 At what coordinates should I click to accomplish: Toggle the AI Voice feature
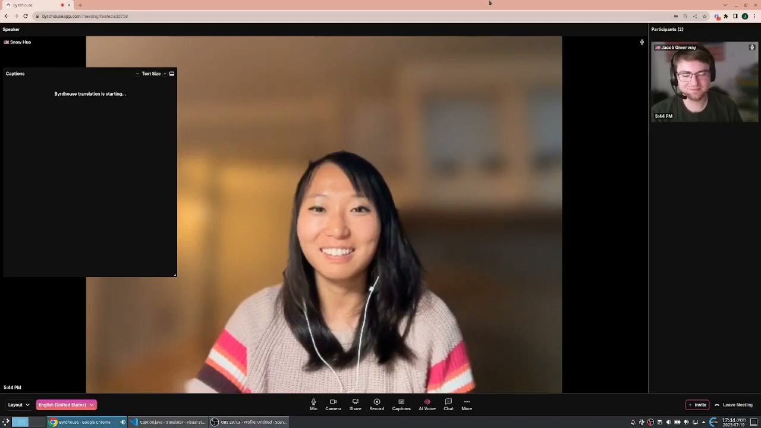[427, 405]
